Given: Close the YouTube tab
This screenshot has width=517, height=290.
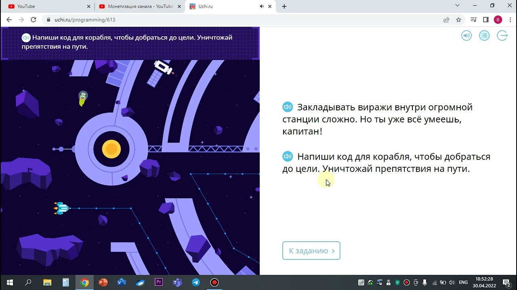Looking at the screenshot, I should [x=89, y=6].
